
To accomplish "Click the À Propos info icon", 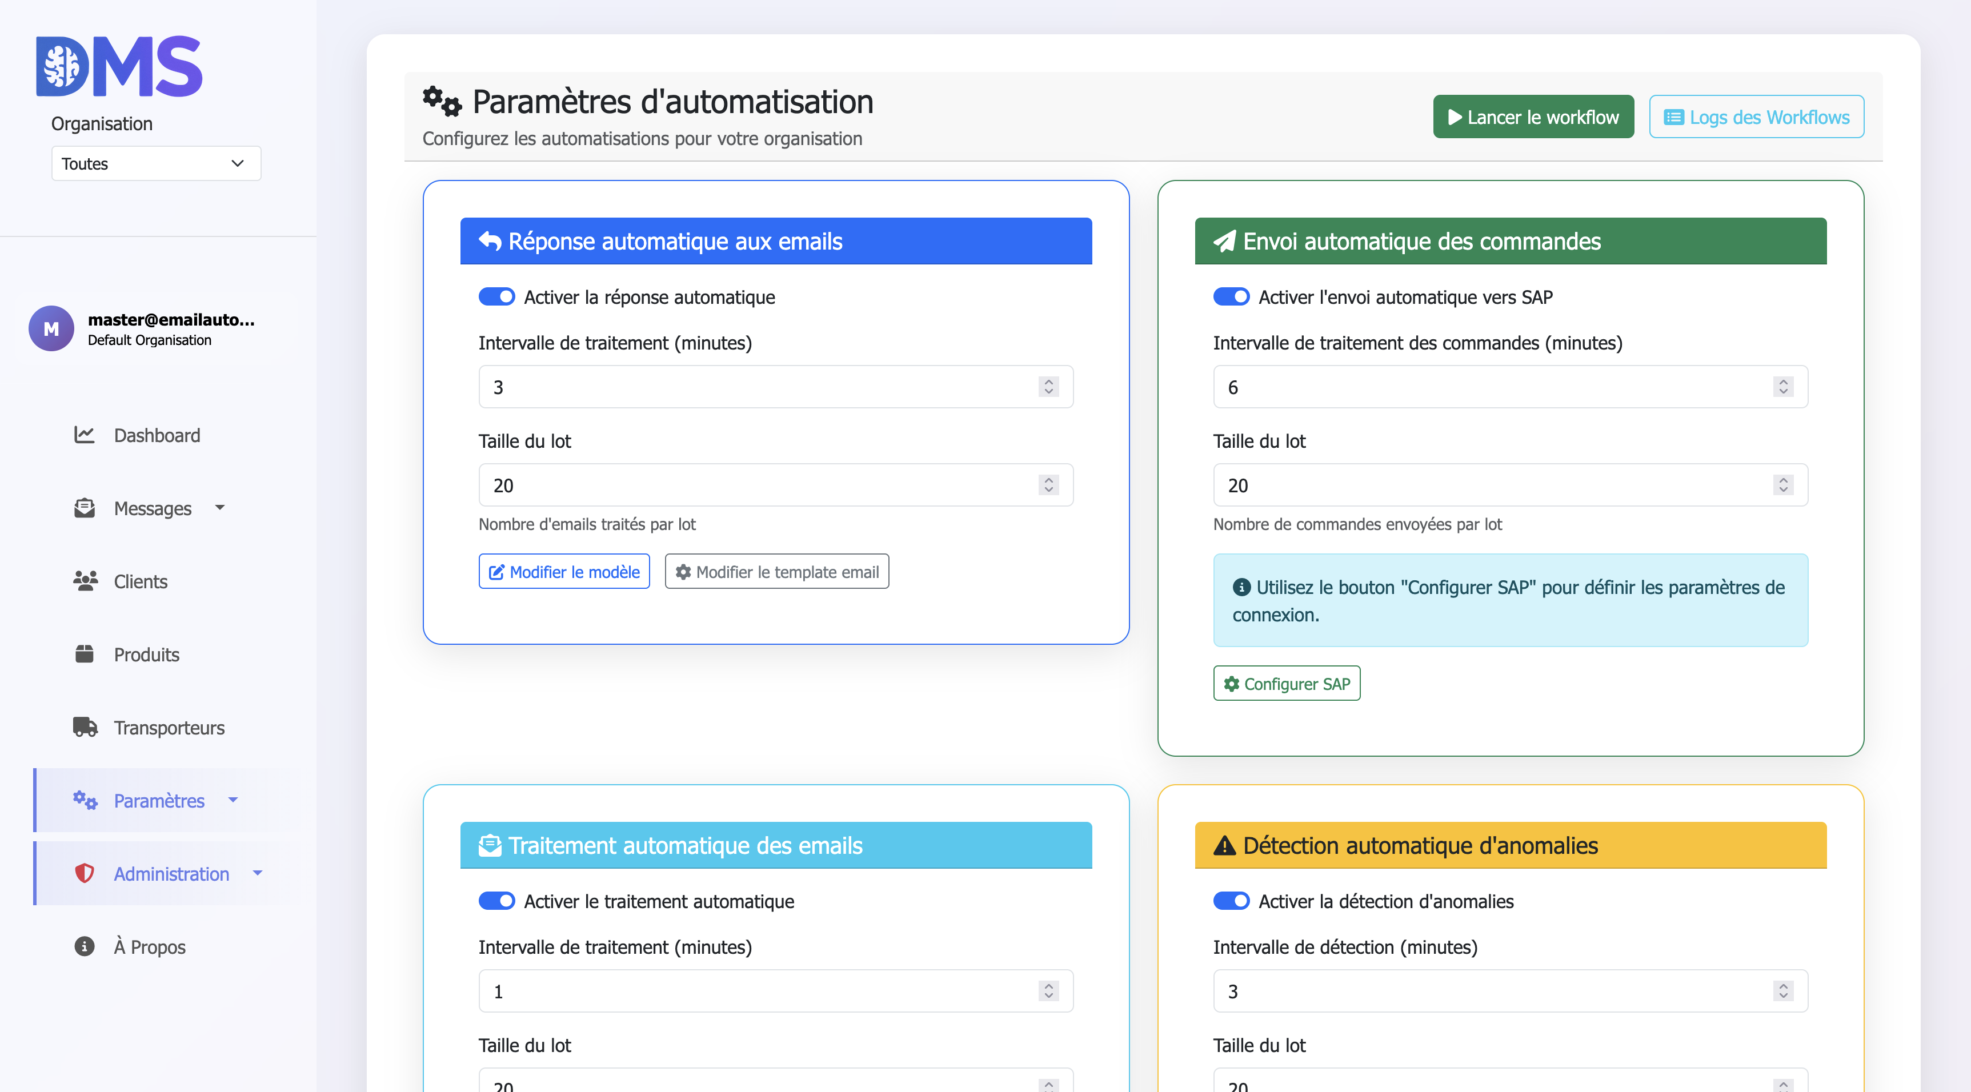I will (x=84, y=947).
